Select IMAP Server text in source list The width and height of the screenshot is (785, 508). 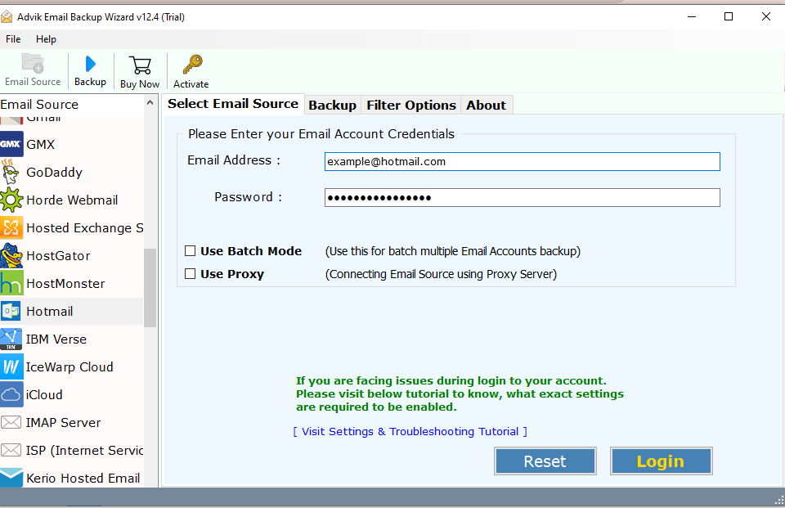(63, 422)
